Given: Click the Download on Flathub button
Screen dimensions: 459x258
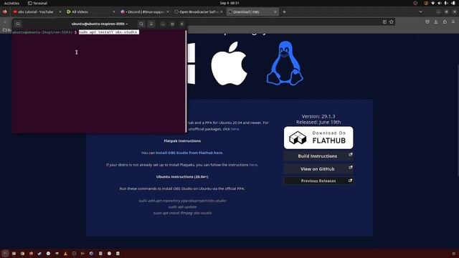Looking at the screenshot, I should click(x=318, y=138).
